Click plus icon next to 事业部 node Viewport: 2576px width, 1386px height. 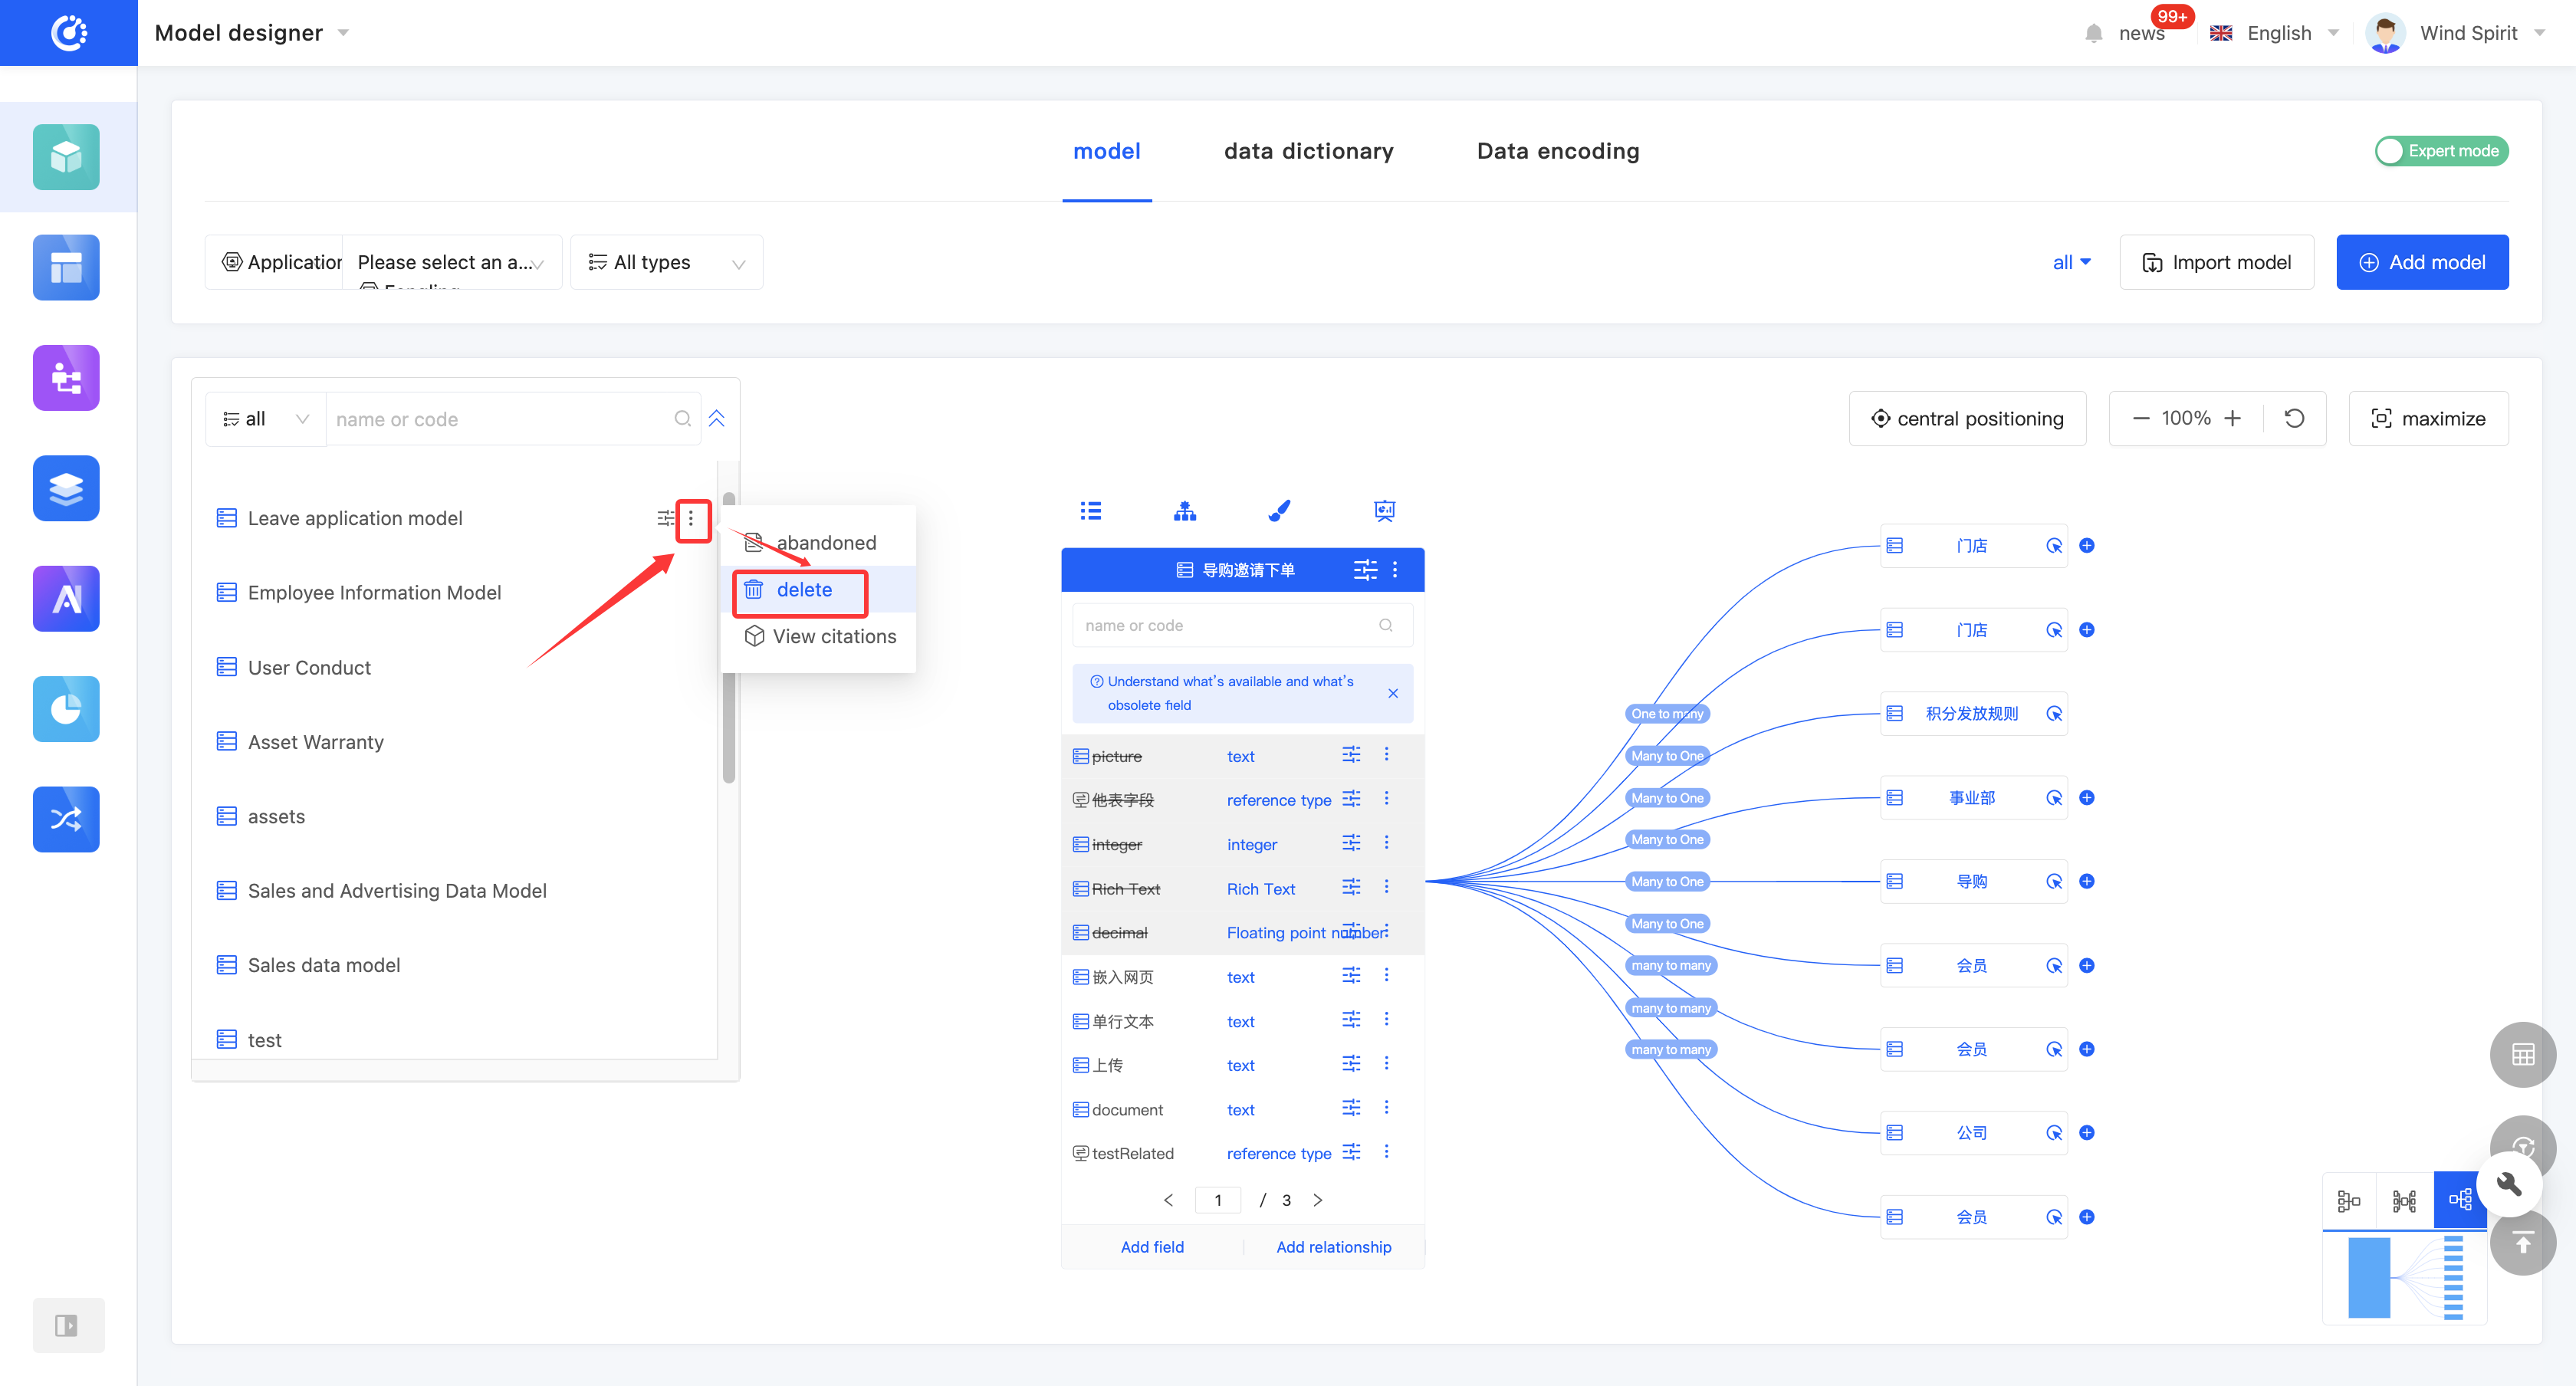2087,797
